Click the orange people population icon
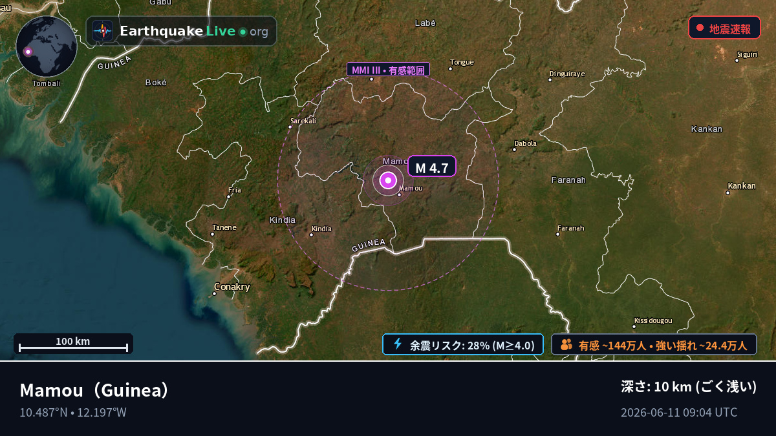 (566, 344)
